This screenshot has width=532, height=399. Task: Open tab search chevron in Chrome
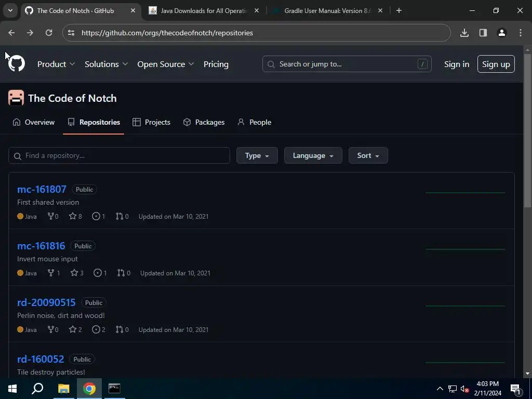(10, 10)
